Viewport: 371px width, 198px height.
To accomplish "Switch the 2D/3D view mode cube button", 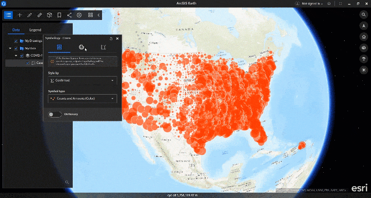I will point(364,48).
